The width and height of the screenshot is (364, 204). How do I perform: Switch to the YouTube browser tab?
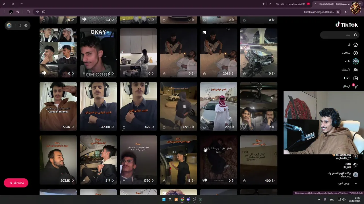(x=291, y=4)
